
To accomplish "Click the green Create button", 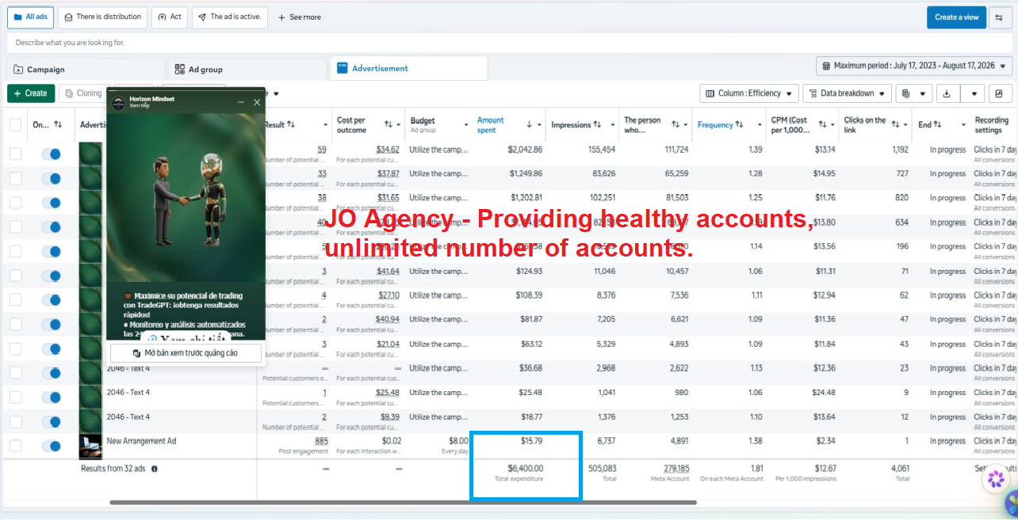I will click(31, 93).
